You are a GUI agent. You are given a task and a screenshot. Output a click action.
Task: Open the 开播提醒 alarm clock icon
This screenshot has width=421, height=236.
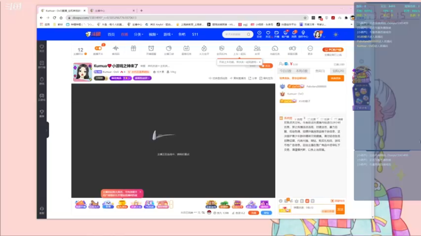pos(151,48)
